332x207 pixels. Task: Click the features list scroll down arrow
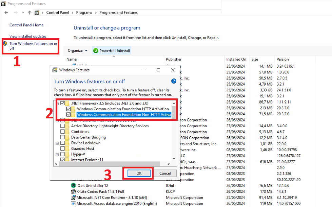(x=174, y=158)
